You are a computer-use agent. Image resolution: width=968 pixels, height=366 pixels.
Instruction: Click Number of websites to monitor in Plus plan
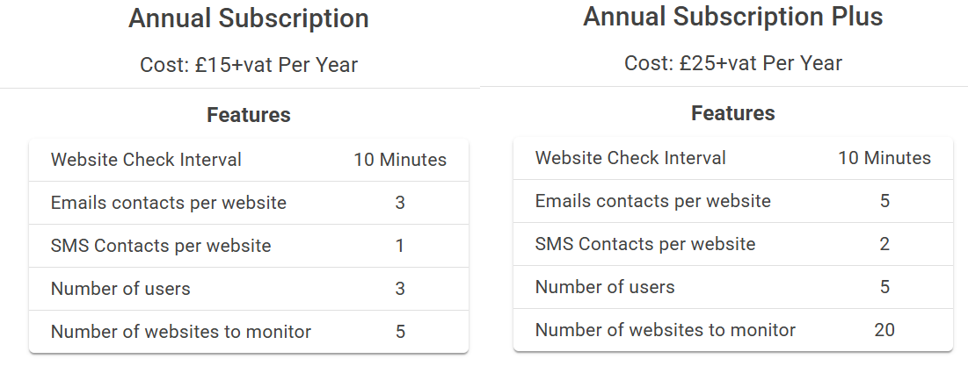click(x=665, y=330)
